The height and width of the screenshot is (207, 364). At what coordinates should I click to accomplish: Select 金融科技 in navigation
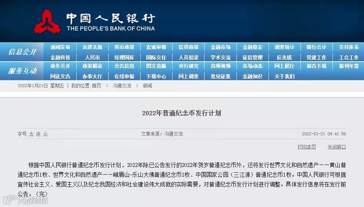click(60, 57)
